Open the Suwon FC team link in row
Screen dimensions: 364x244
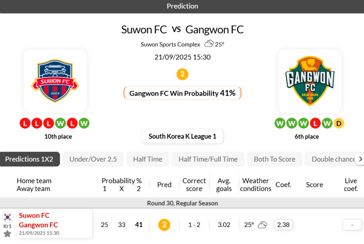(x=34, y=215)
